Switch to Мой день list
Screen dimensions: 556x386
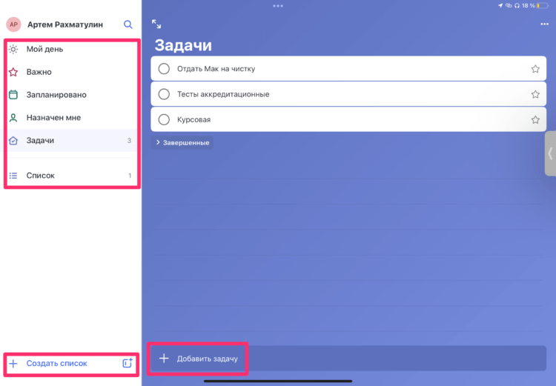click(x=71, y=50)
